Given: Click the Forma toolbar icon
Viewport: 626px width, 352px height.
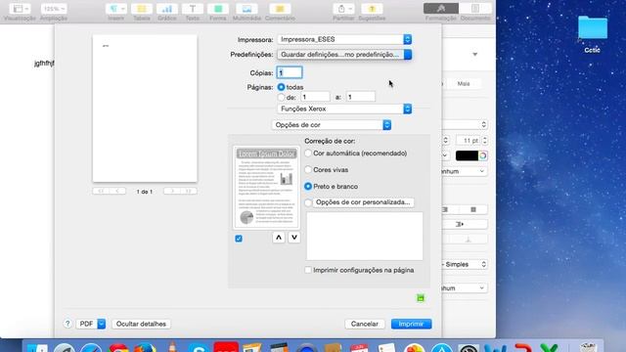Looking at the screenshot, I should (x=218, y=9).
